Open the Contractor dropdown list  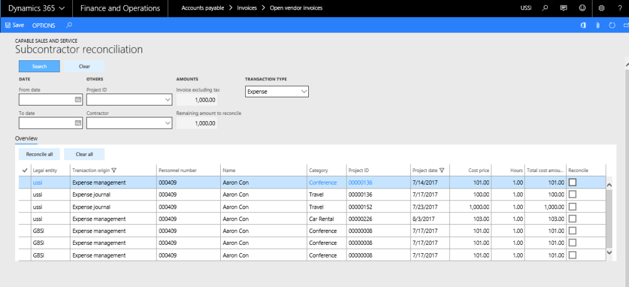pyautogui.click(x=167, y=123)
